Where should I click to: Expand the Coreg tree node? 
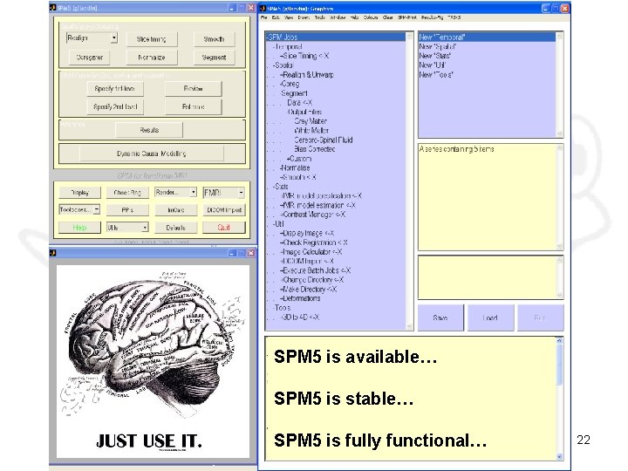[290, 84]
